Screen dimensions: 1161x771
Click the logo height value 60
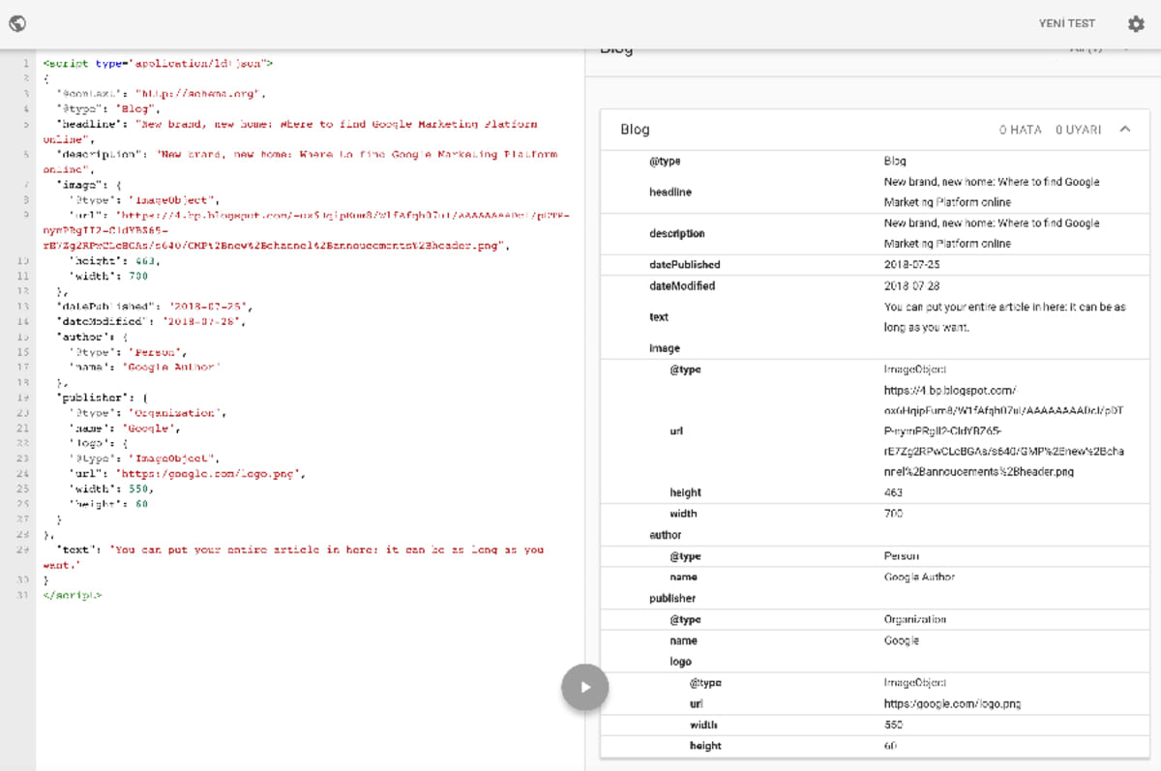click(891, 746)
